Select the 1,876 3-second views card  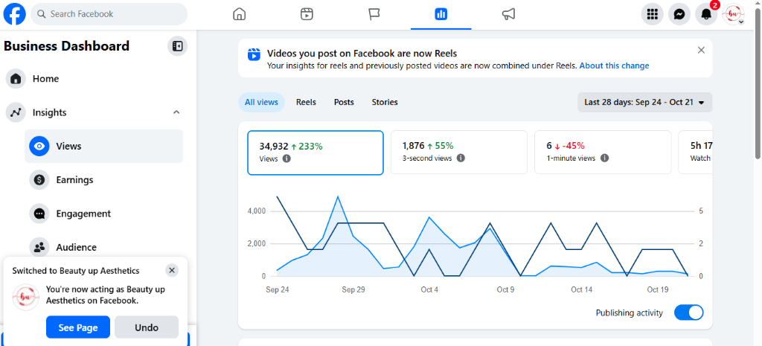coord(459,152)
